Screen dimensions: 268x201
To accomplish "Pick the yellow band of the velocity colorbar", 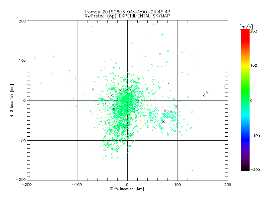I will 245,65.
